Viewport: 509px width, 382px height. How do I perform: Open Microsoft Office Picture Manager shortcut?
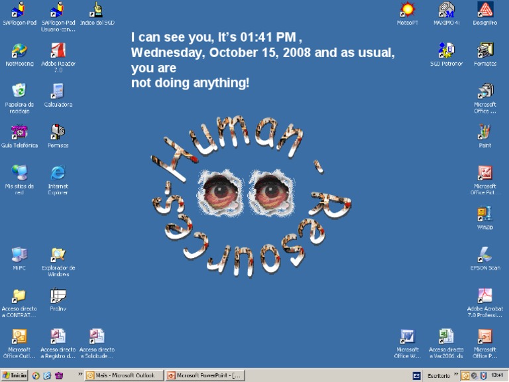(485, 180)
